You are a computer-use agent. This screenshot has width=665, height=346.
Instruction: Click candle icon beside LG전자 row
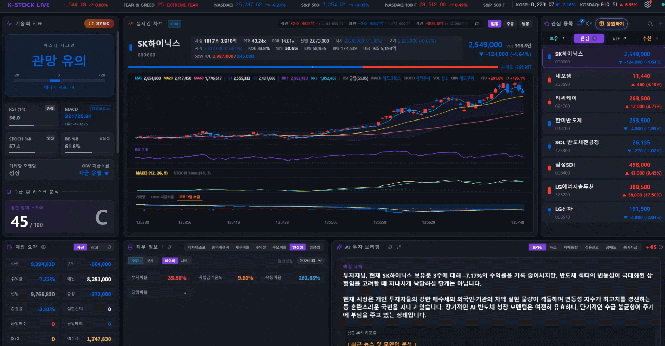coord(549,212)
